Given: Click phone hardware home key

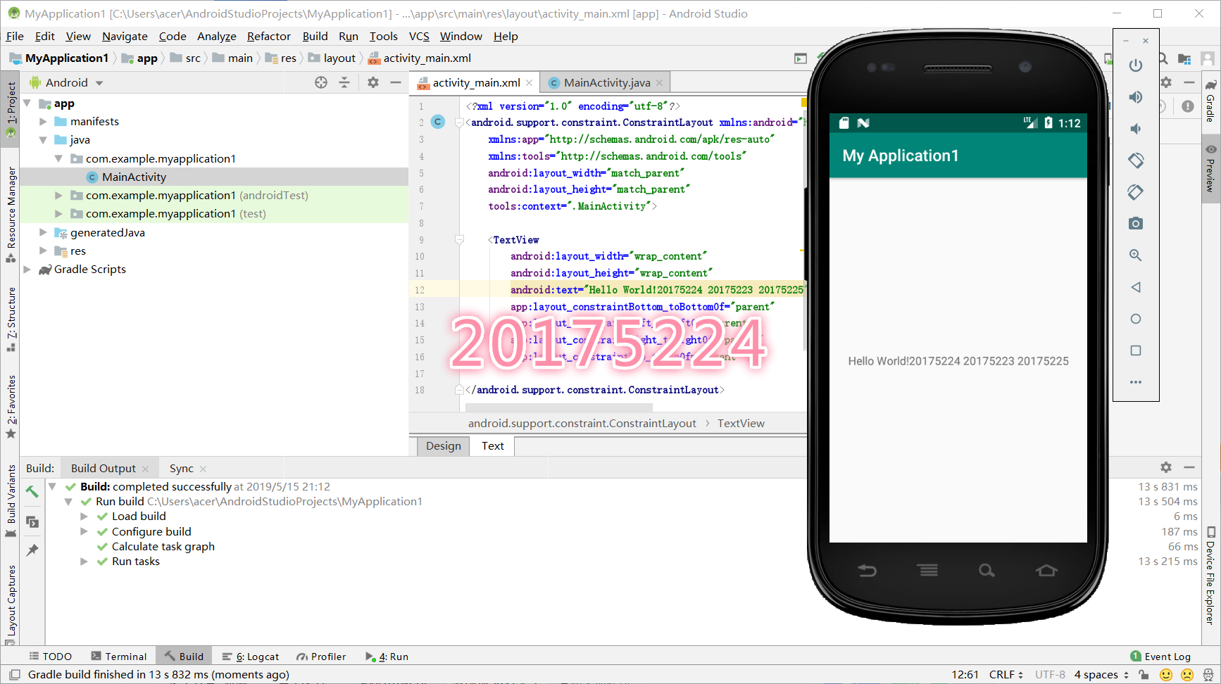Looking at the screenshot, I should [1046, 570].
